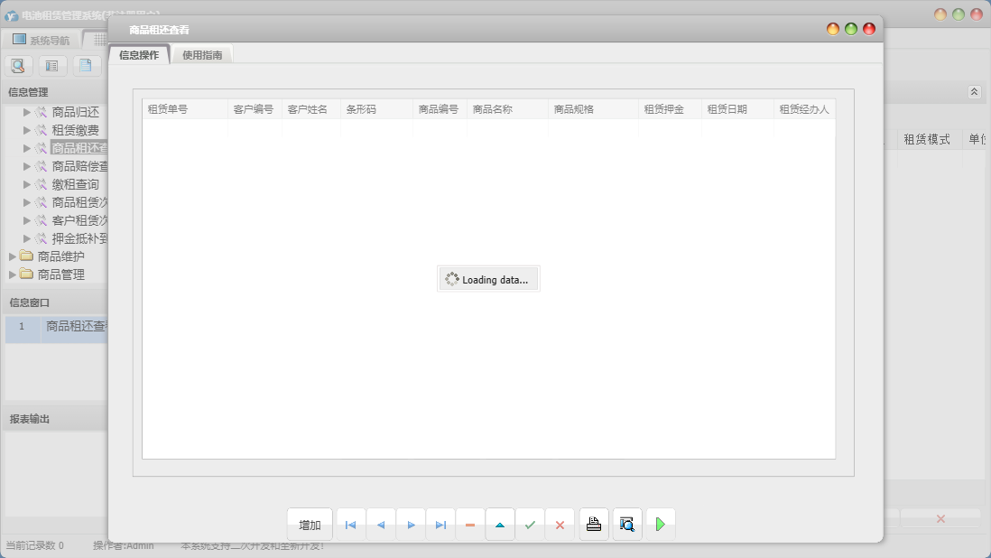Click the 租赁单号 column header

pos(168,109)
